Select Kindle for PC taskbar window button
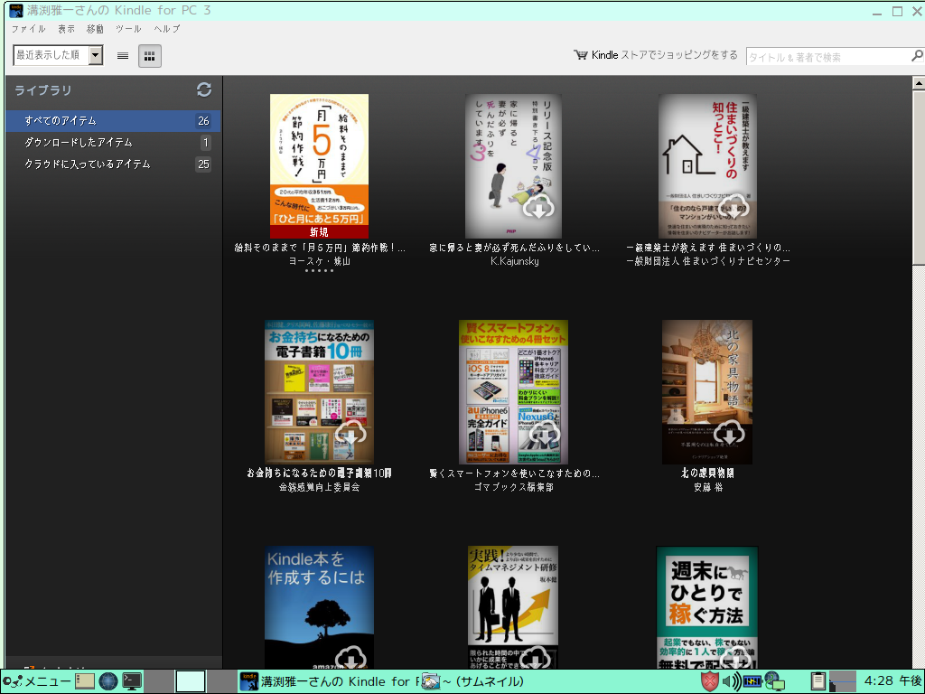 [328, 681]
